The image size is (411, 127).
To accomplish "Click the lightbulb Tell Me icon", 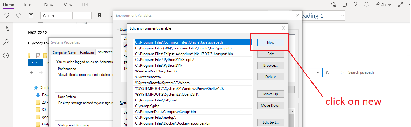I will tap(356, 5).
